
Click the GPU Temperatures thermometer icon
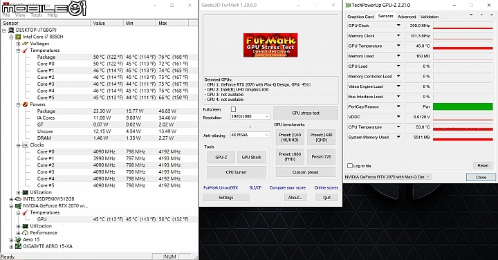click(25, 212)
